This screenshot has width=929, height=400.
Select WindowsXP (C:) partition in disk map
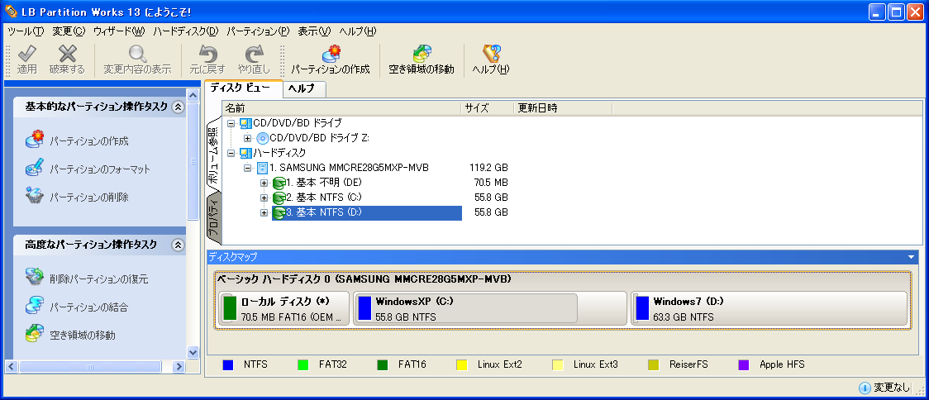point(490,308)
